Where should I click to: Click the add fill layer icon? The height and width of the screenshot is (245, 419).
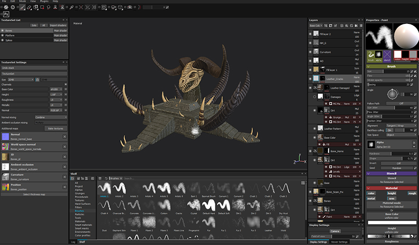pyautogui.click(x=346, y=25)
